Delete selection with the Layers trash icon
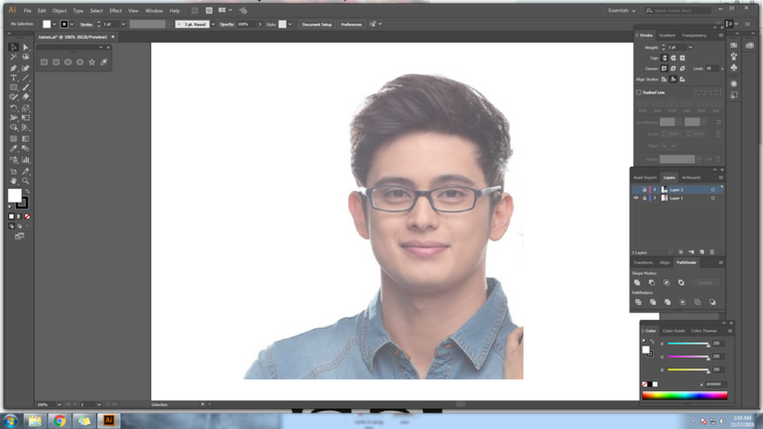763x429 pixels. [712, 252]
